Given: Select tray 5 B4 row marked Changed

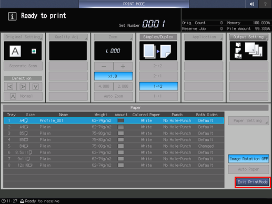Looking at the screenshot, I should pos(114,146).
